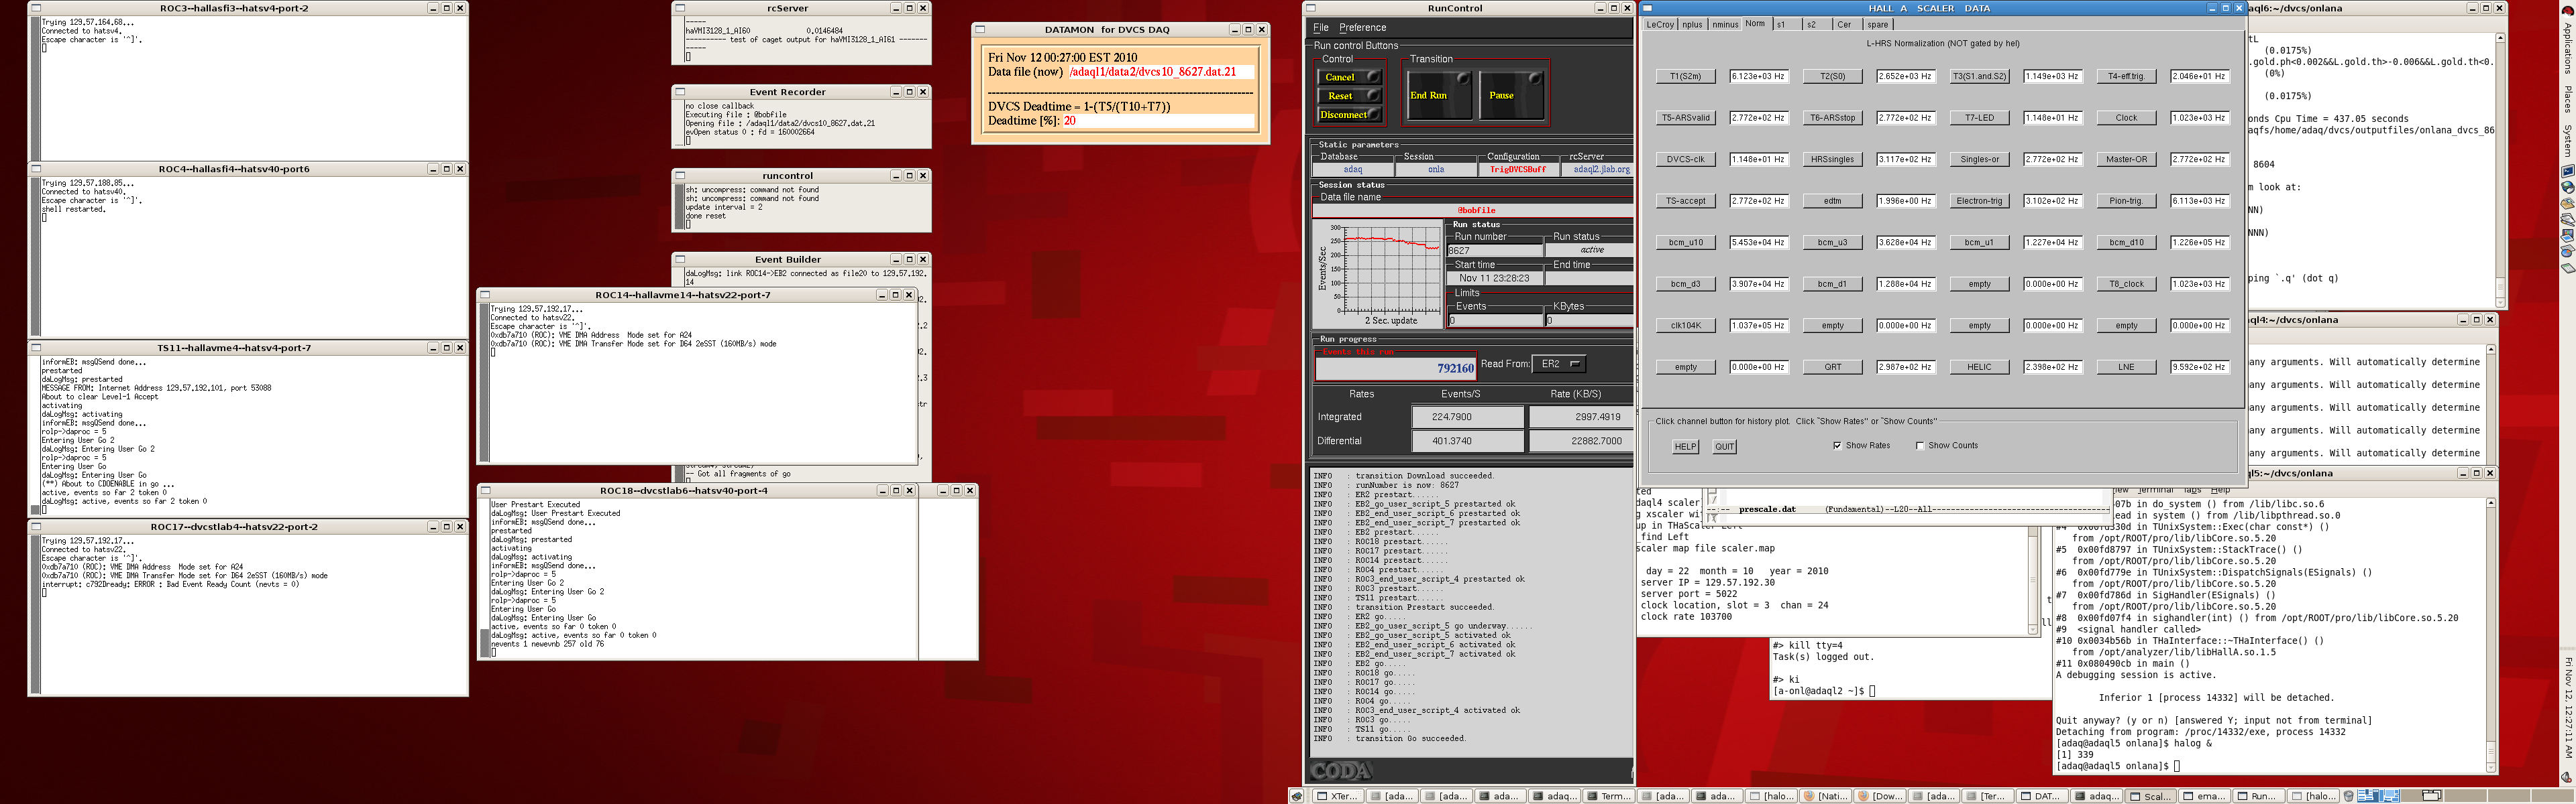Switch to the LeCroy tab

(1660, 25)
